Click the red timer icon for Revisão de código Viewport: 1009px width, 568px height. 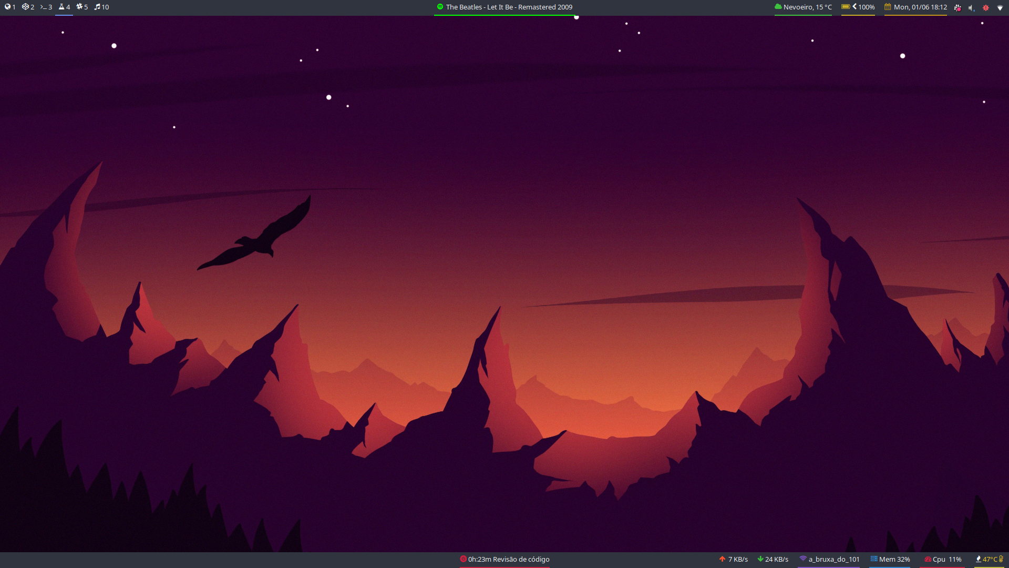point(463,559)
